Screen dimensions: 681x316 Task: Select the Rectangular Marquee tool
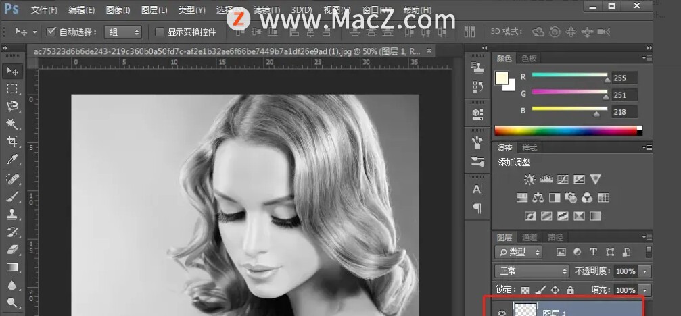pos(12,89)
